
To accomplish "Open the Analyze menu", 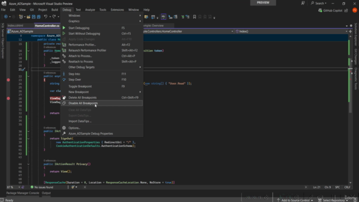I will coord(90,10).
